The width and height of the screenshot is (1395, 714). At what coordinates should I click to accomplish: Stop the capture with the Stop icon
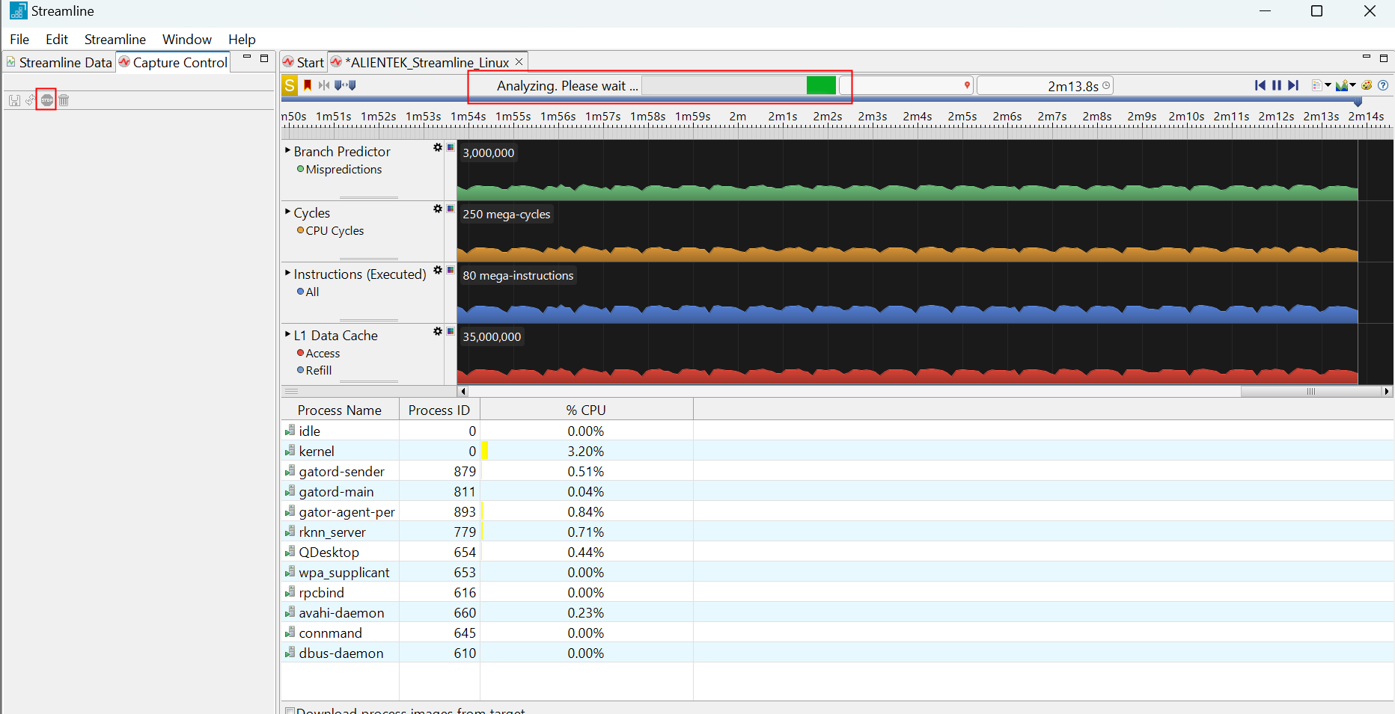[47, 100]
